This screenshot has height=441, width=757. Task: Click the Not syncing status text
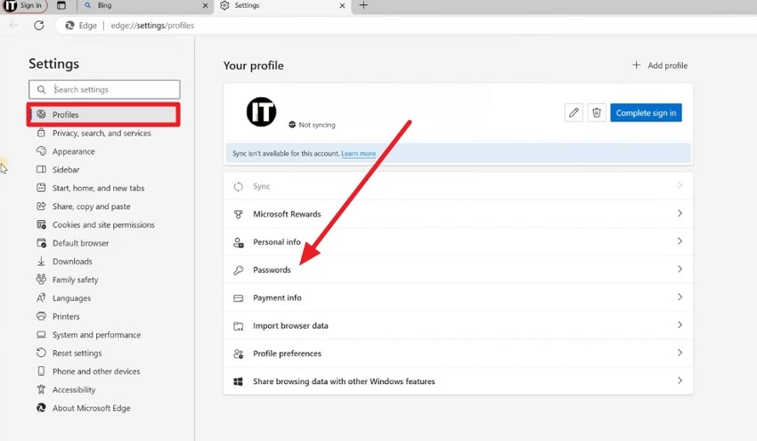point(317,125)
